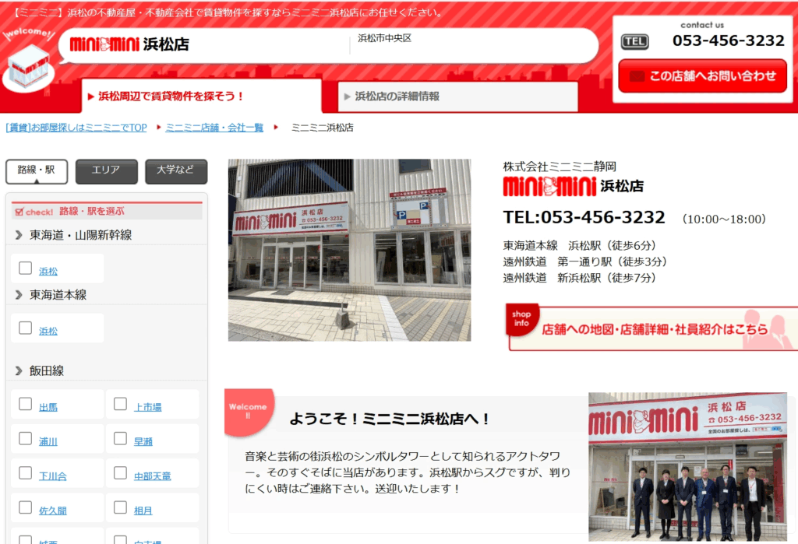798x544 pixels.
Task: Open the ミニミニ店舗・会社一覧 breadcrumb link
Action: click(x=214, y=128)
